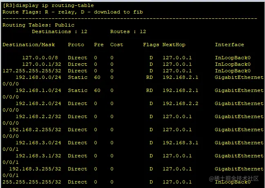Click '0/0/0' below the 192.168.0.0/24 row
Viewport: 265px width, 188px height.
click(x=11, y=84)
